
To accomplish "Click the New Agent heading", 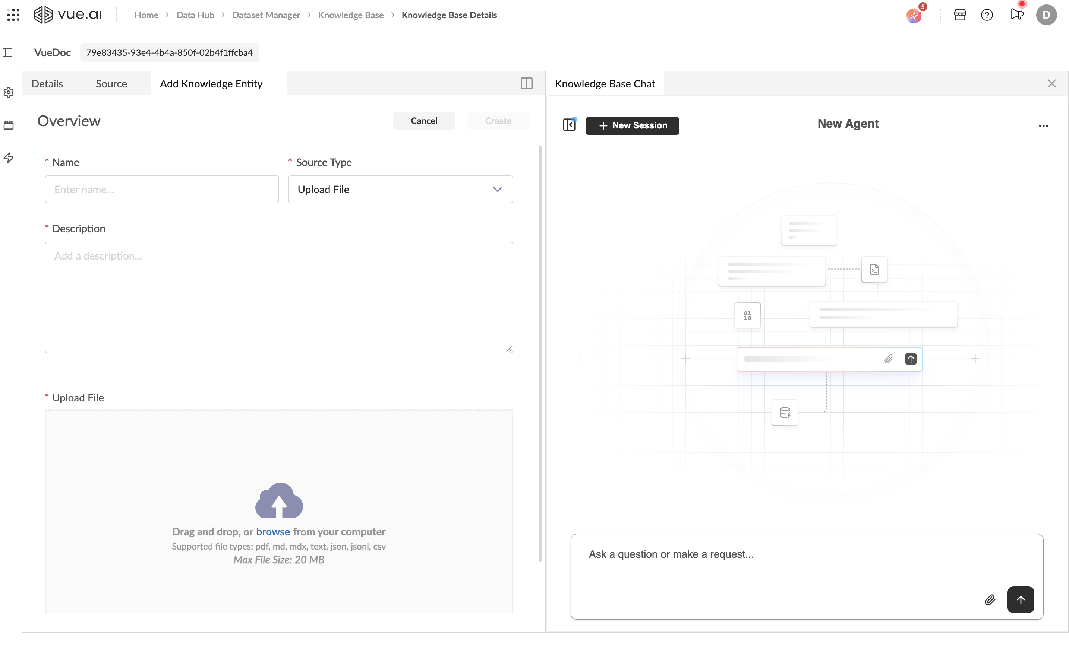I will pyautogui.click(x=848, y=124).
